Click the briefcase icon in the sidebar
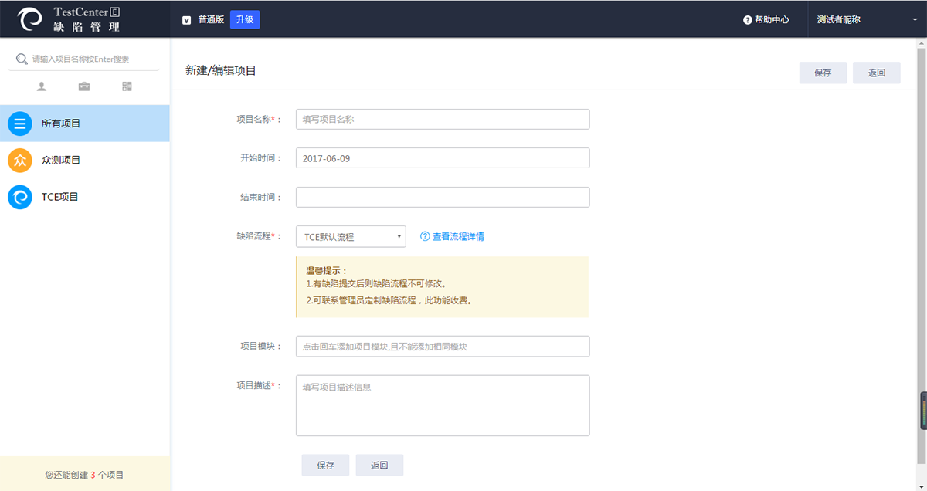Screen dimensions: 927x491 [x=84, y=86]
